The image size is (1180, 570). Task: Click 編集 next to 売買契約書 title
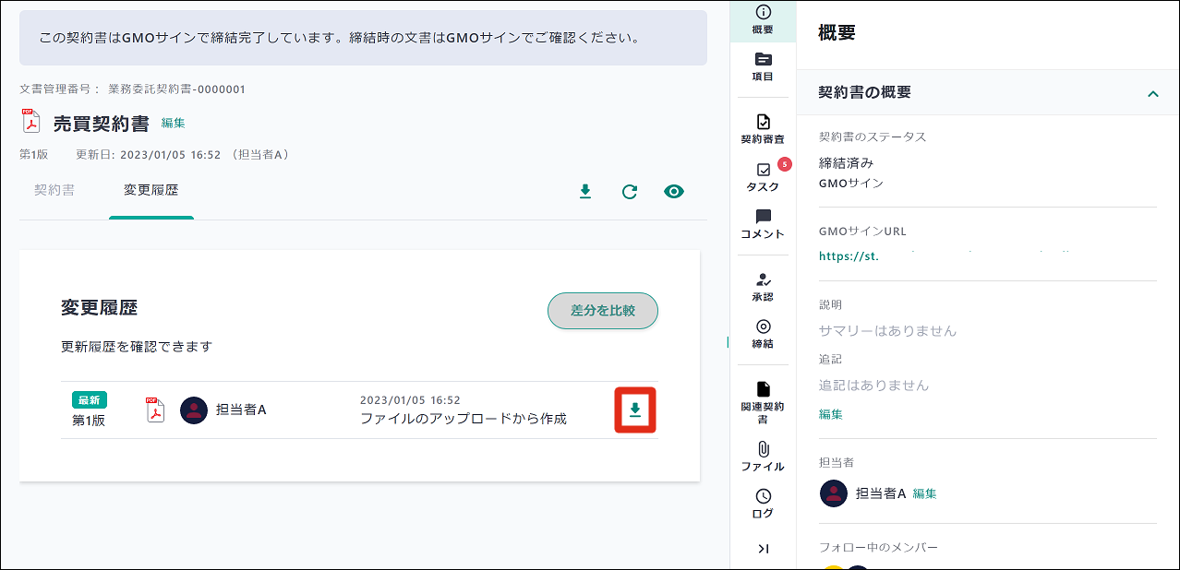click(x=174, y=123)
